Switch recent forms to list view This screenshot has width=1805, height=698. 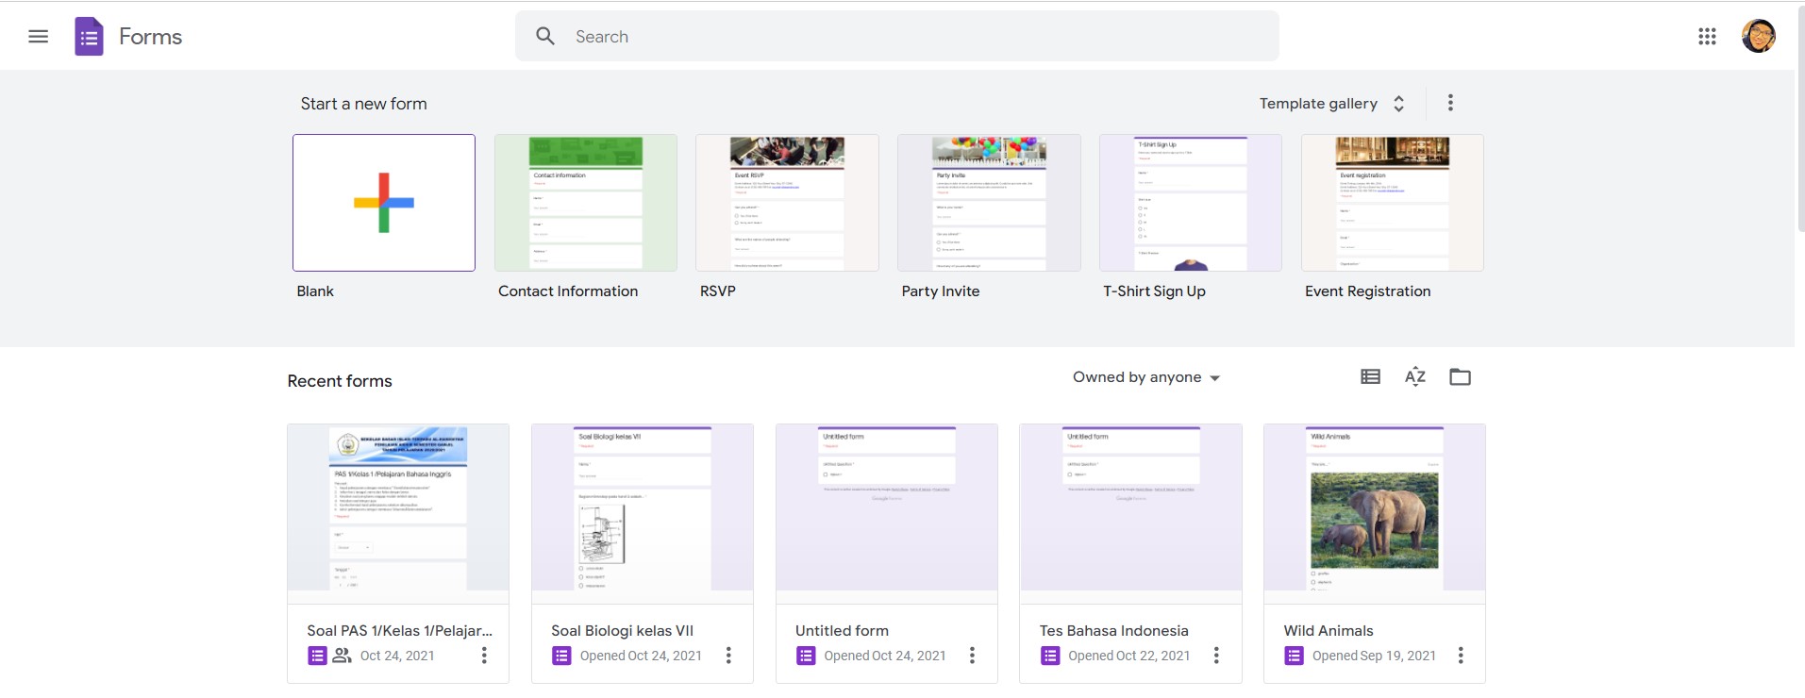[1370, 377]
